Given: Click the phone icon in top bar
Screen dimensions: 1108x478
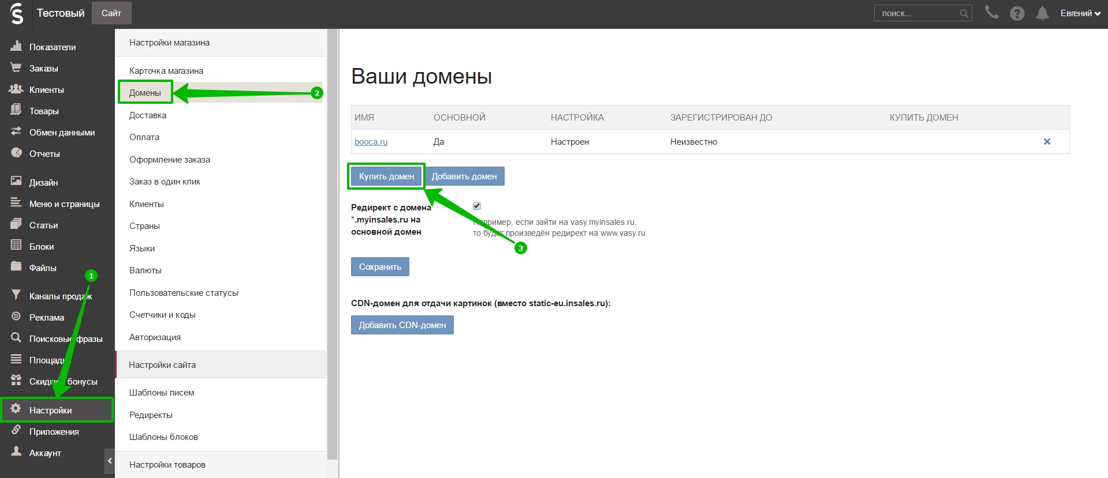Looking at the screenshot, I should (991, 13).
